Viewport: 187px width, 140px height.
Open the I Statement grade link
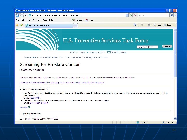tap(35, 98)
